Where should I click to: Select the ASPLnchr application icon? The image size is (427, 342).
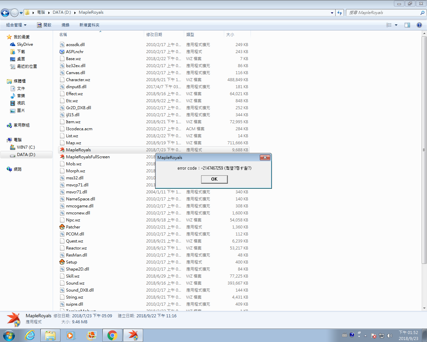(x=62, y=51)
